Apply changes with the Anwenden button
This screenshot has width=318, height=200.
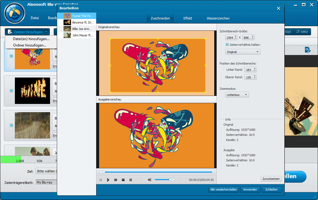(250, 189)
